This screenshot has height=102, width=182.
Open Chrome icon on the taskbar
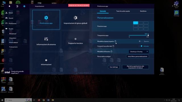click(44, 100)
